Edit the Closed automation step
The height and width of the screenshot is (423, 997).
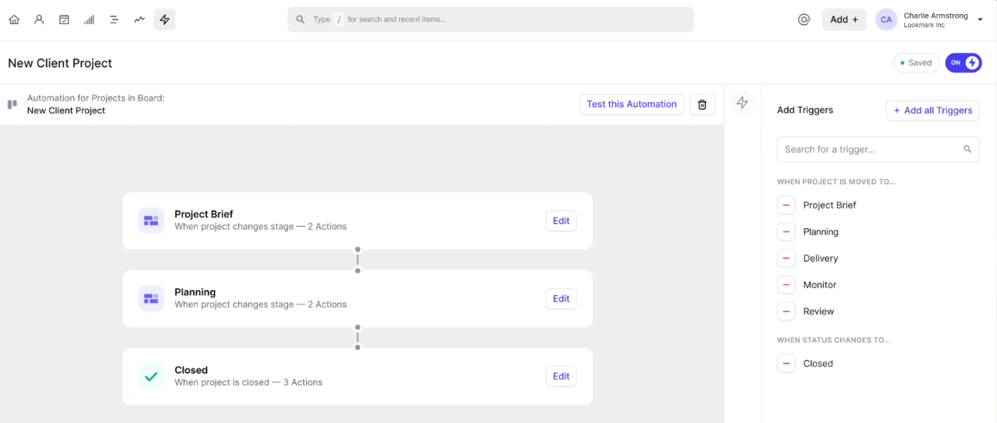pyautogui.click(x=561, y=376)
